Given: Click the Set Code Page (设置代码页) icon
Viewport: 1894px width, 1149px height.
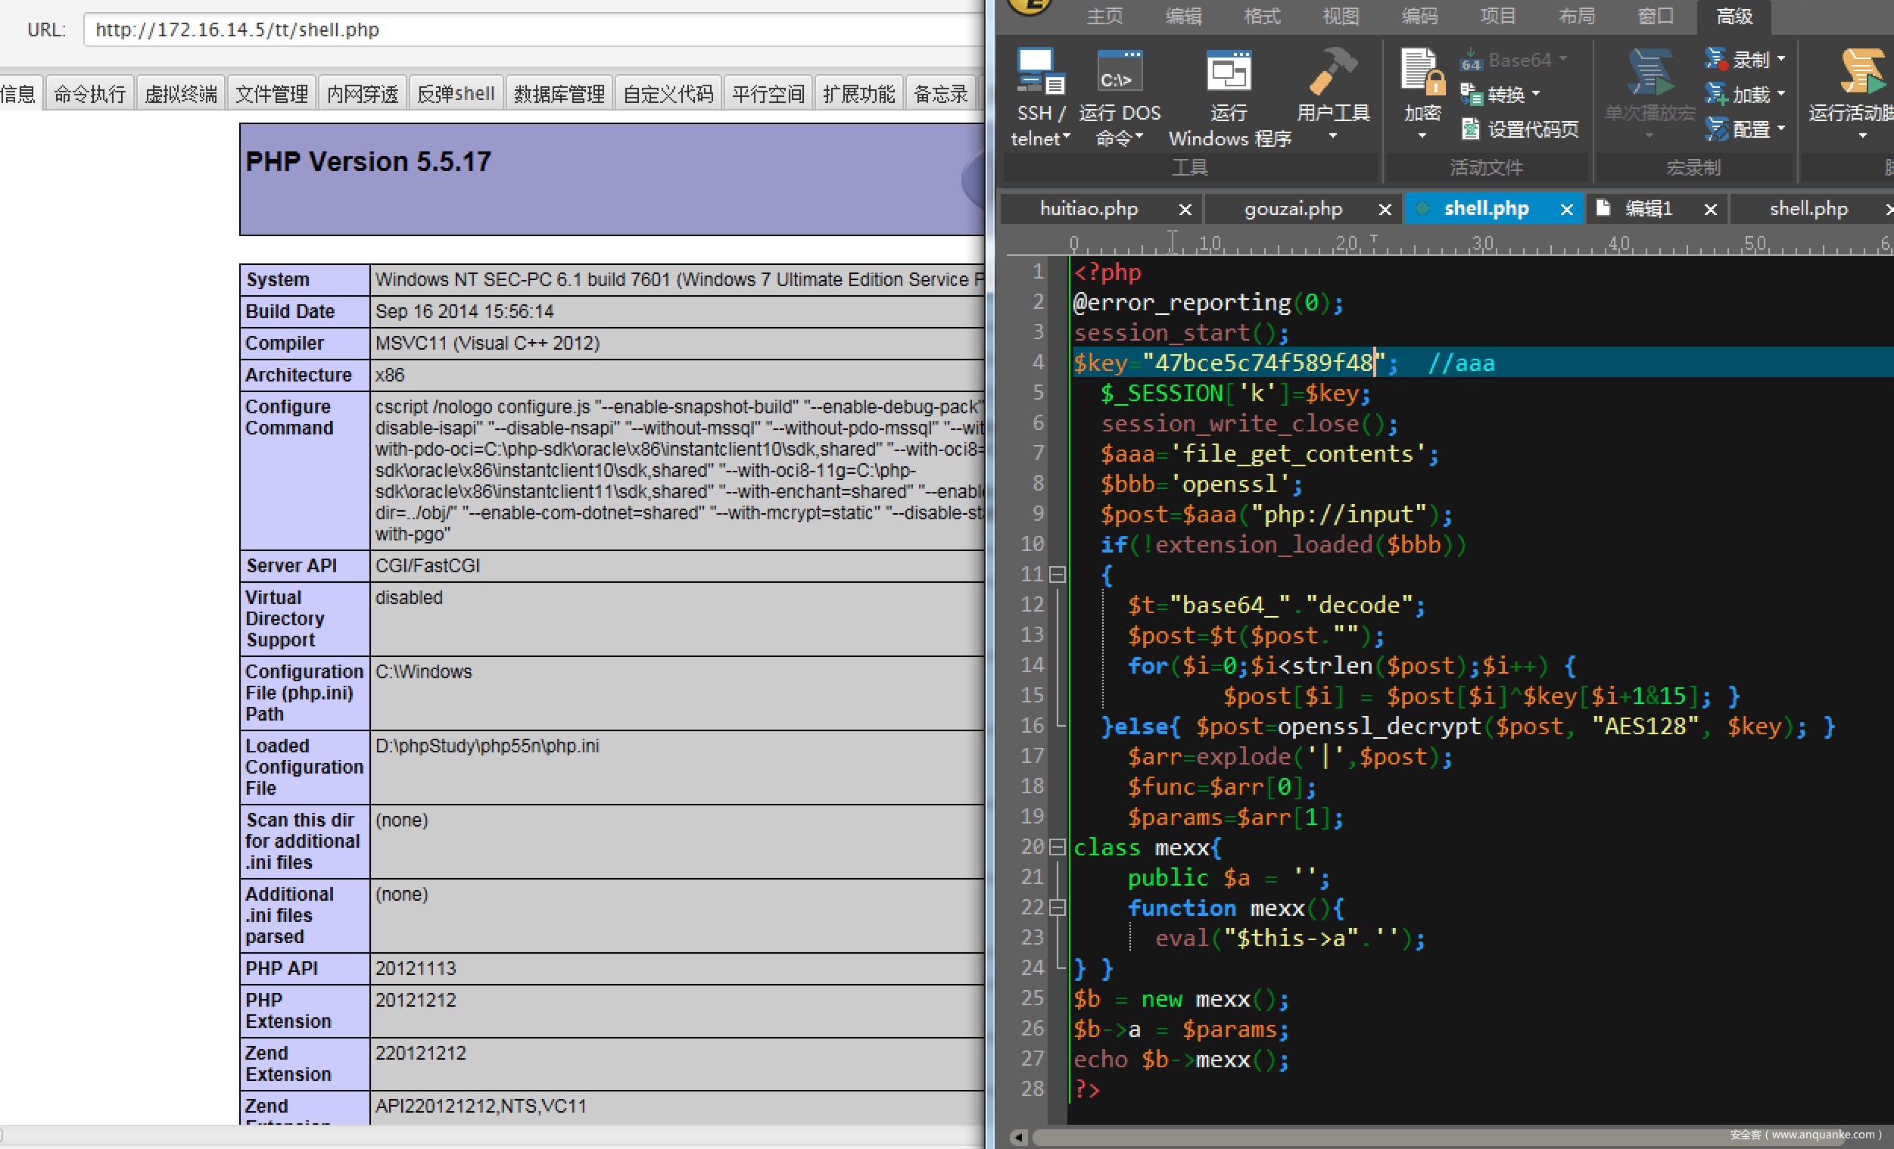Looking at the screenshot, I should pos(1471,129).
